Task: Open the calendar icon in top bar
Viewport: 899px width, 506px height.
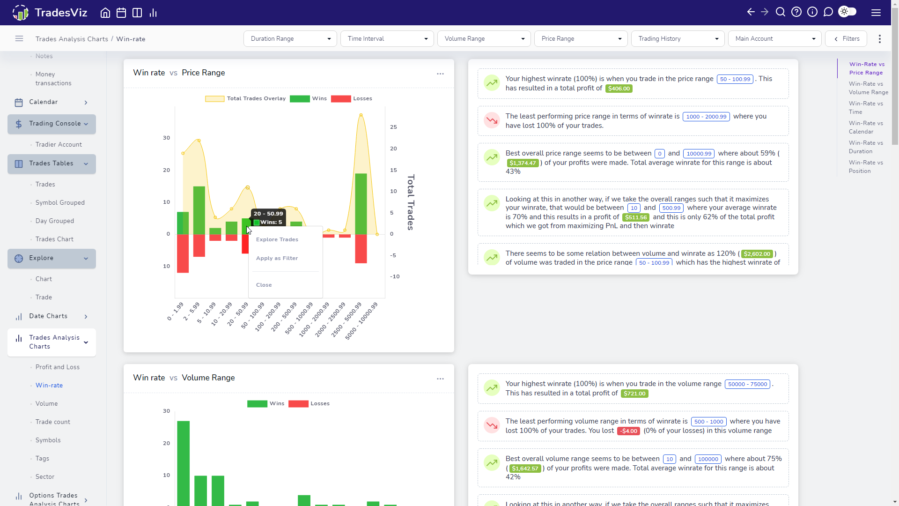Action: (121, 13)
